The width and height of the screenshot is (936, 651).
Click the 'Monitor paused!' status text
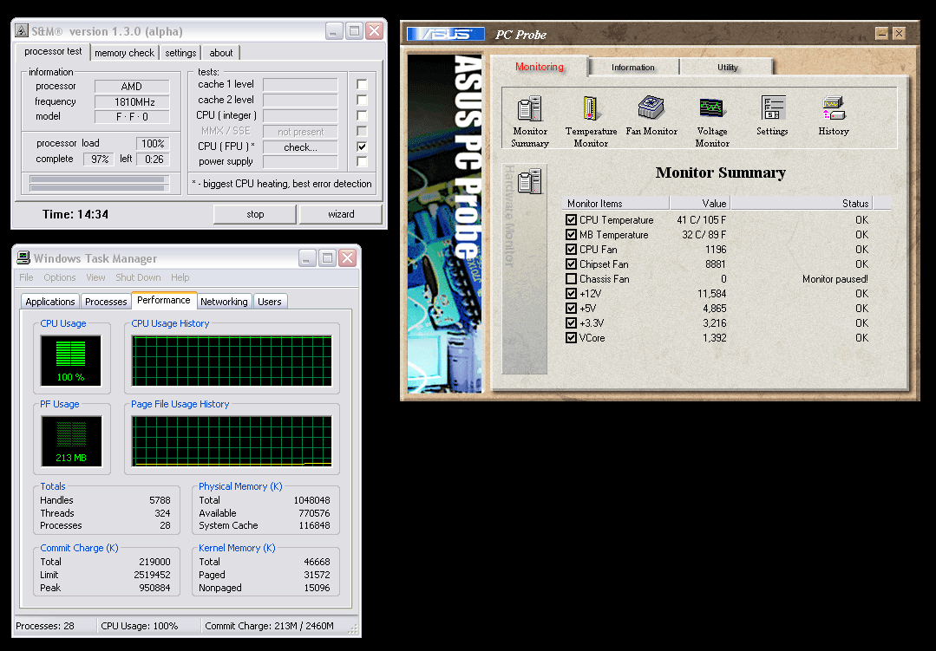pos(835,278)
